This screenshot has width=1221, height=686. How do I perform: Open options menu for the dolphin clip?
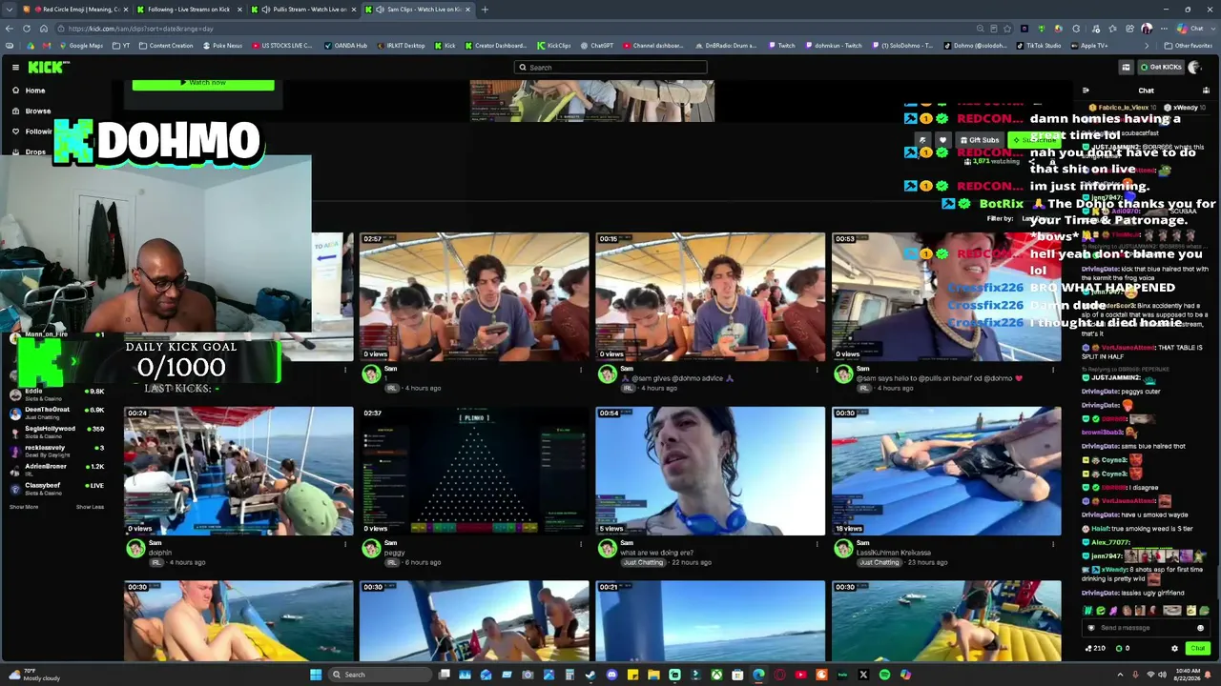(345, 544)
